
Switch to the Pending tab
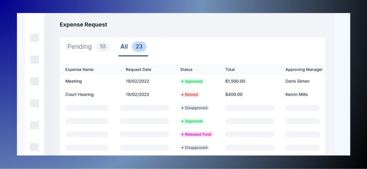(80, 47)
